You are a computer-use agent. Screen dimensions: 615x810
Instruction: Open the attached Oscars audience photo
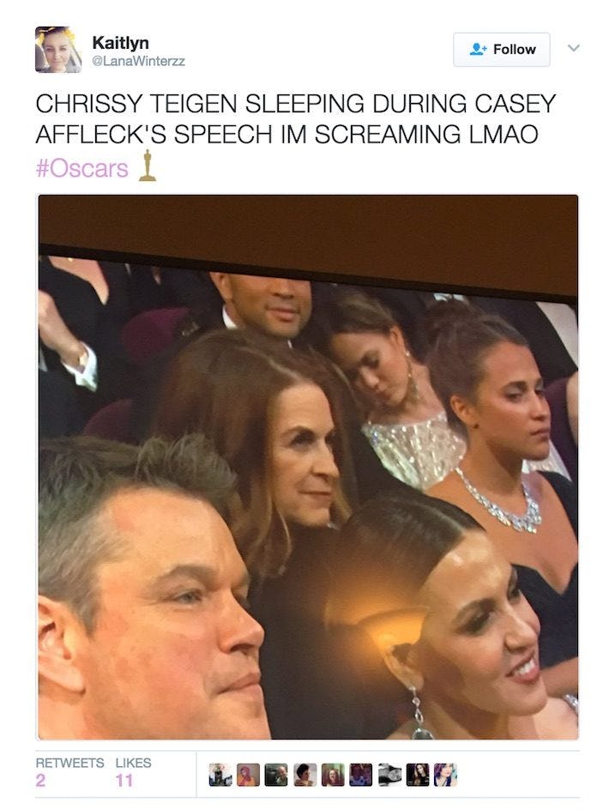click(x=308, y=467)
